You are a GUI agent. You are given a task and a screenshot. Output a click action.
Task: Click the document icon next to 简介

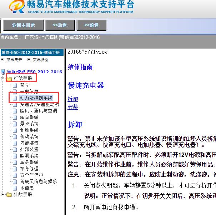point(15,85)
